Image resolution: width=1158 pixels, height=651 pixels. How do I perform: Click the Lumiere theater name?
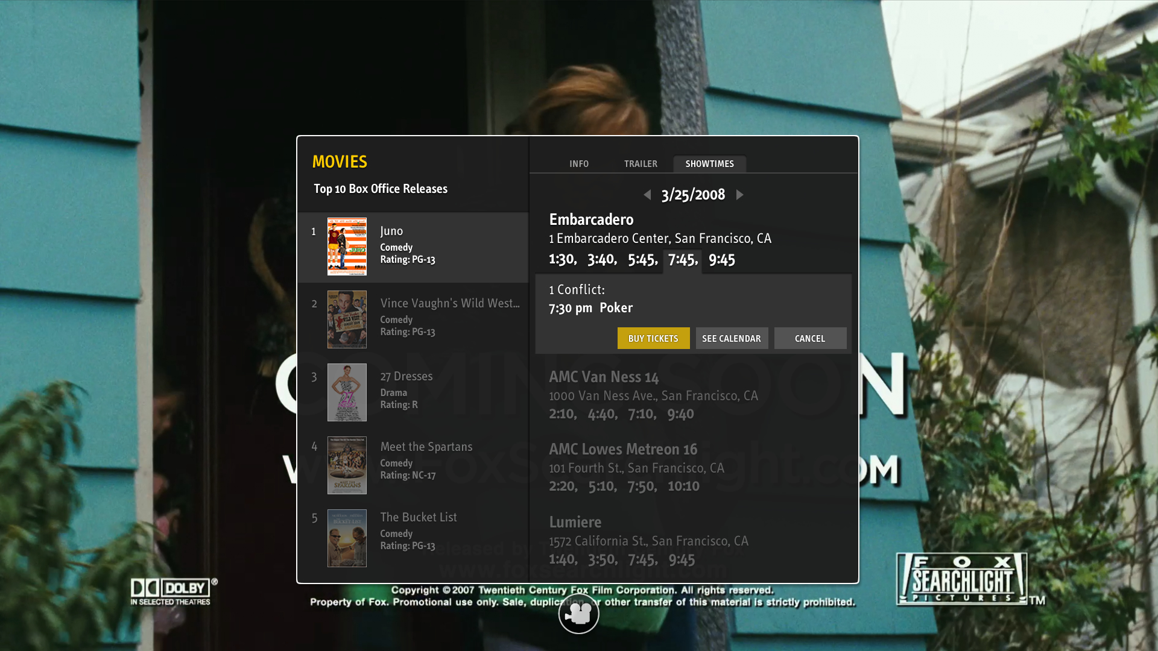(575, 522)
